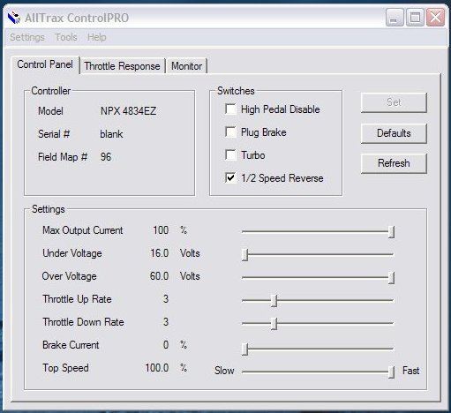Minimize the AllTrax ControlPRO window
The width and height of the screenshot is (451, 413).
[x=394, y=18]
